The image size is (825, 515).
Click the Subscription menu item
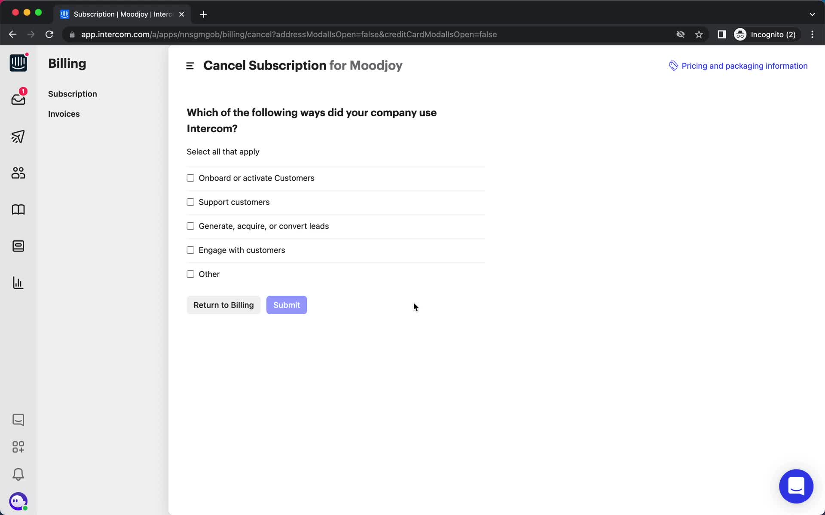click(x=72, y=94)
